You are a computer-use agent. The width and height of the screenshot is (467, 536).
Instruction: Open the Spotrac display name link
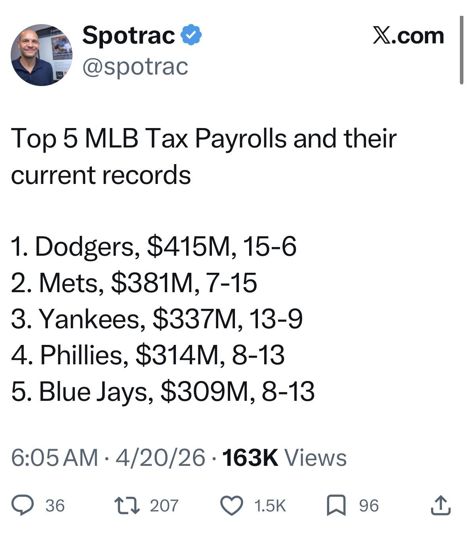(x=128, y=35)
